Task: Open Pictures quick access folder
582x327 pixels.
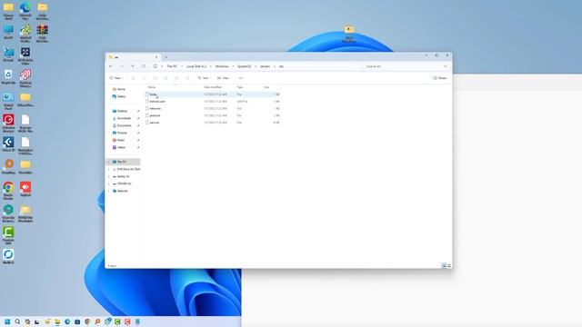Action: pyautogui.click(x=120, y=133)
